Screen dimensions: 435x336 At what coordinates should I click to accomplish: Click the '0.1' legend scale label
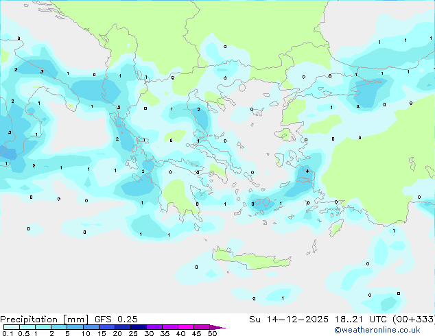click(8, 333)
